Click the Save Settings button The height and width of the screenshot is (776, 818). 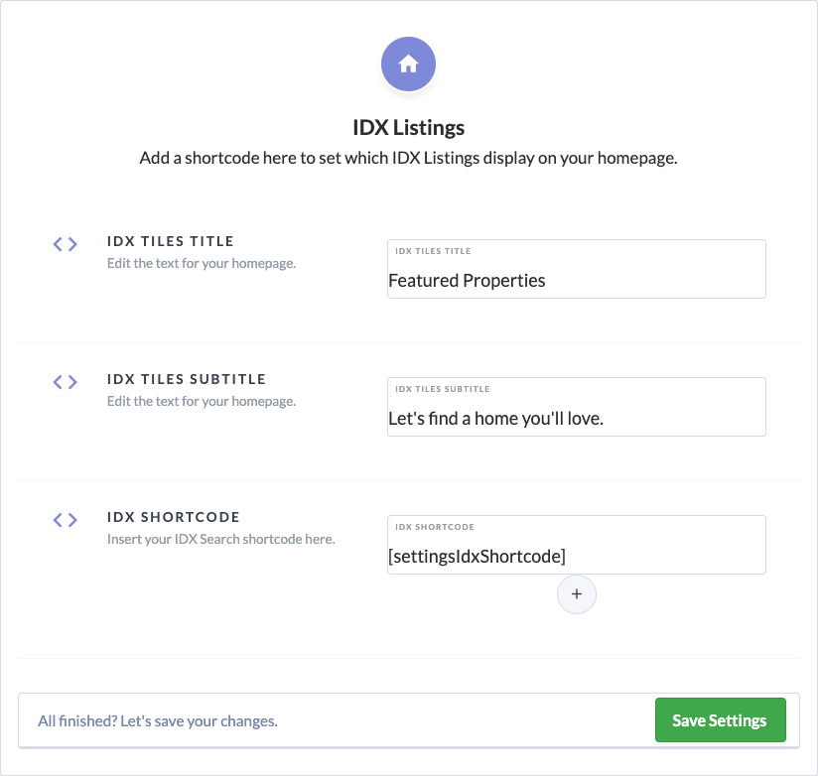721,719
